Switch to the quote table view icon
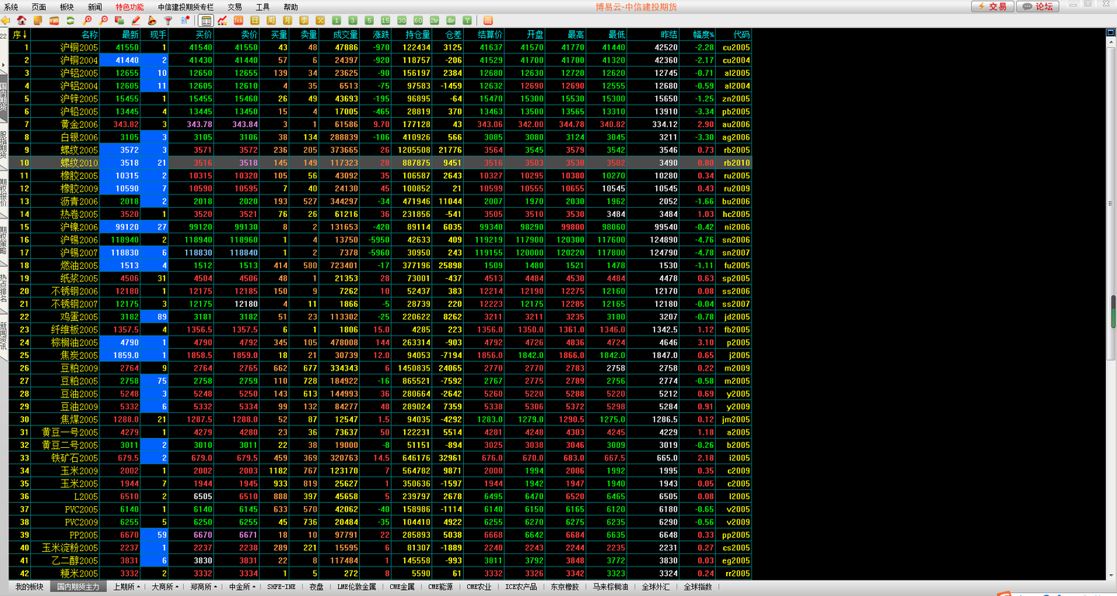Image resolution: width=1117 pixels, height=596 pixels. (x=206, y=20)
